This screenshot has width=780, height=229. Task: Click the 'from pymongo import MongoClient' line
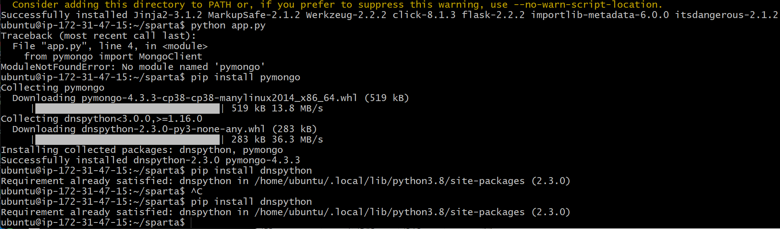[x=113, y=56]
